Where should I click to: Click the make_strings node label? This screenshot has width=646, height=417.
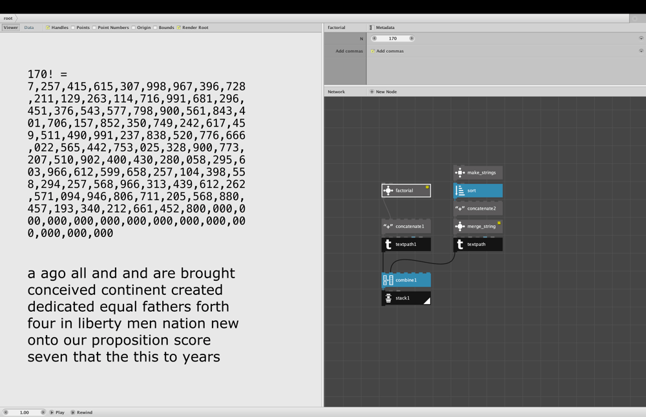pyautogui.click(x=482, y=173)
